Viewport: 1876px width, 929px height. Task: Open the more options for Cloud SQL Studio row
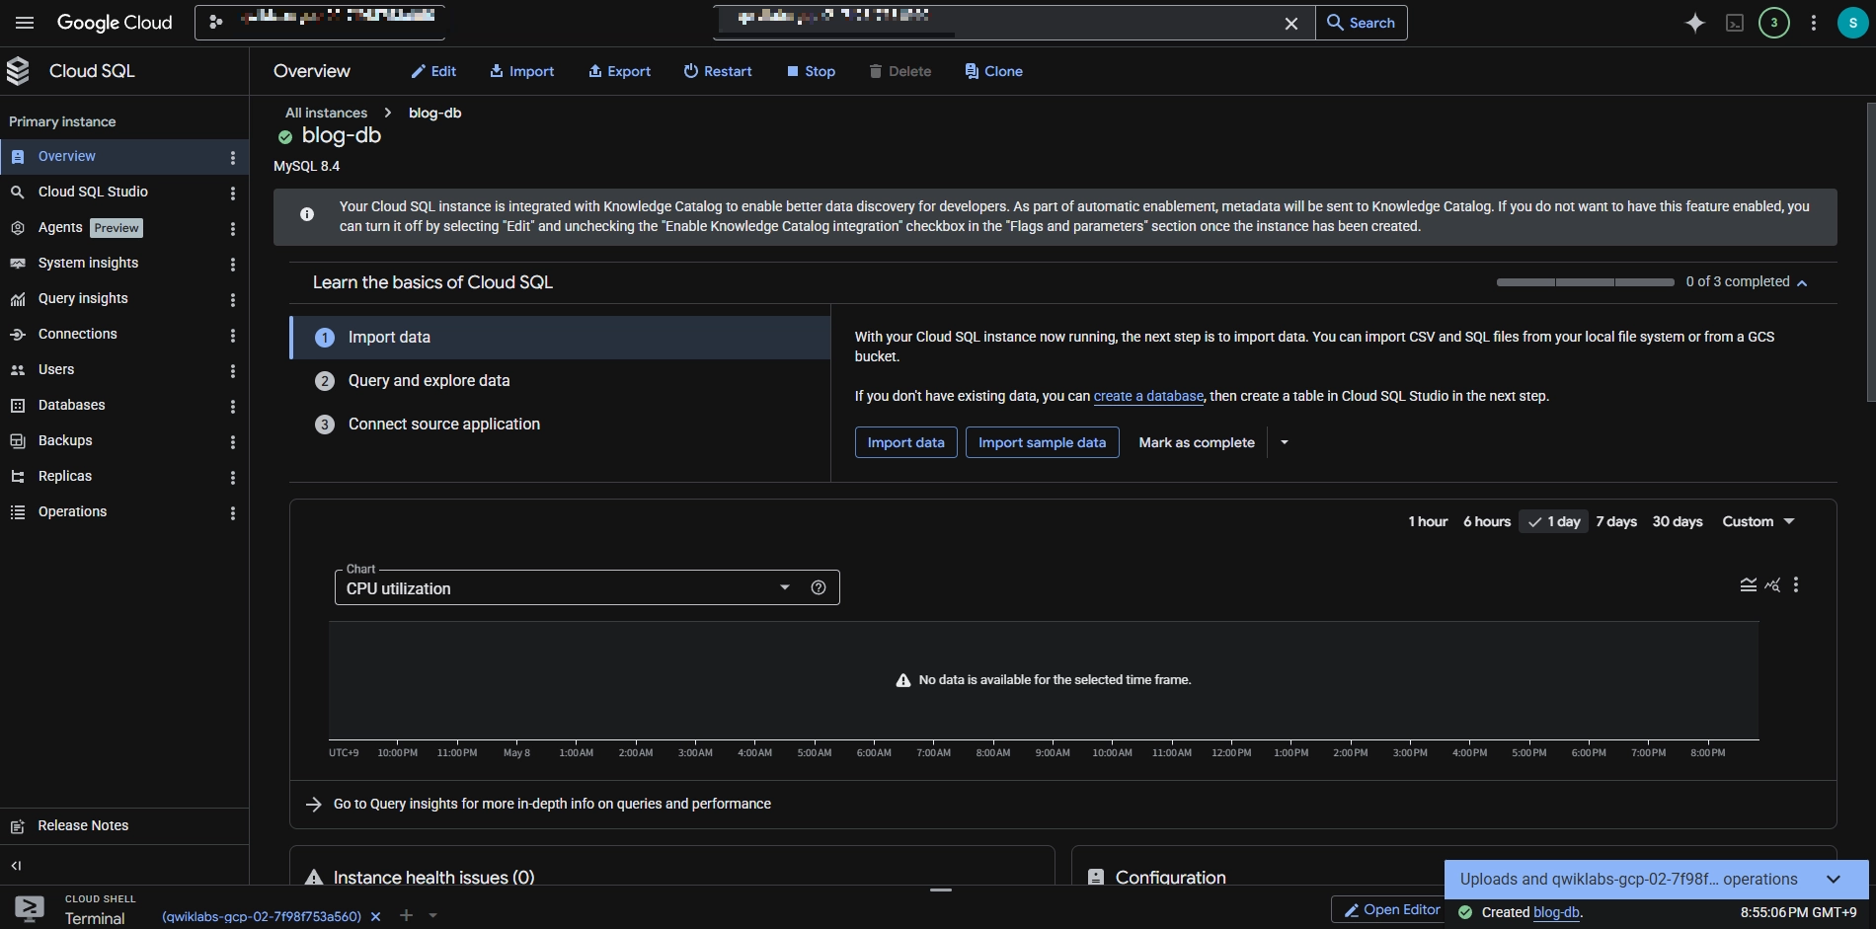[x=233, y=193]
